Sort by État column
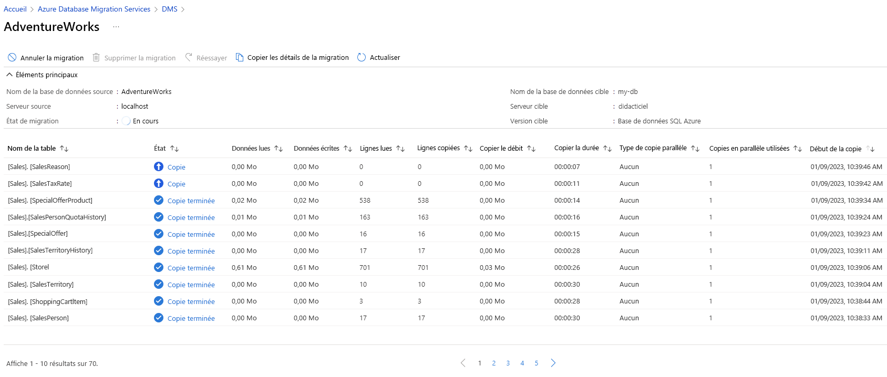Screen dimensions: 887x377 tap(174, 149)
